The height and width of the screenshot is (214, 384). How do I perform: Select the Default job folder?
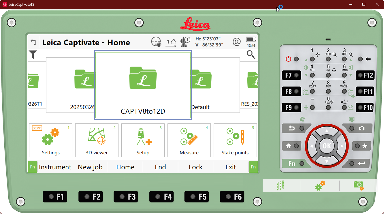coord(216,85)
